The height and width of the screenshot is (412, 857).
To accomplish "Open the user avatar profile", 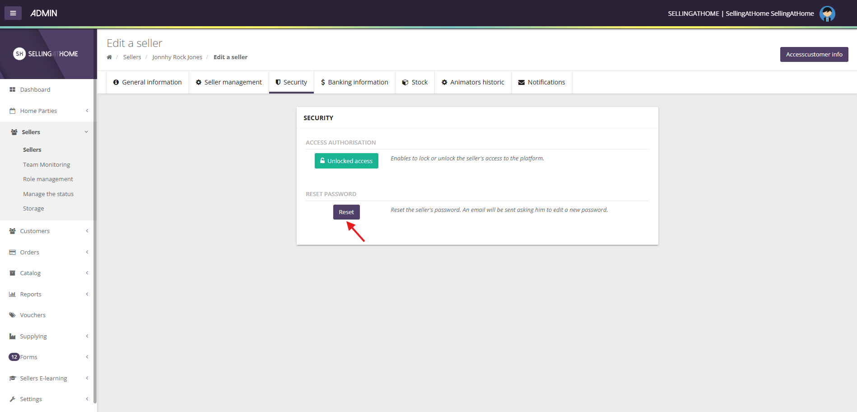I will pyautogui.click(x=827, y=14).
